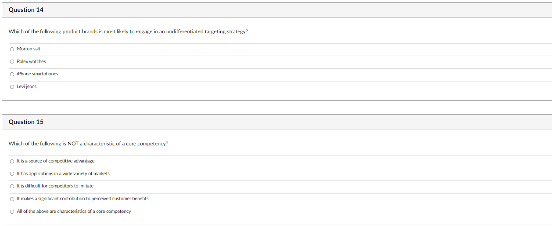Viewport: 552px width, 226px height.
Task: Click the 'Levi jeans' answer label text
Action: pyautogui.click(x=26, y=87)
